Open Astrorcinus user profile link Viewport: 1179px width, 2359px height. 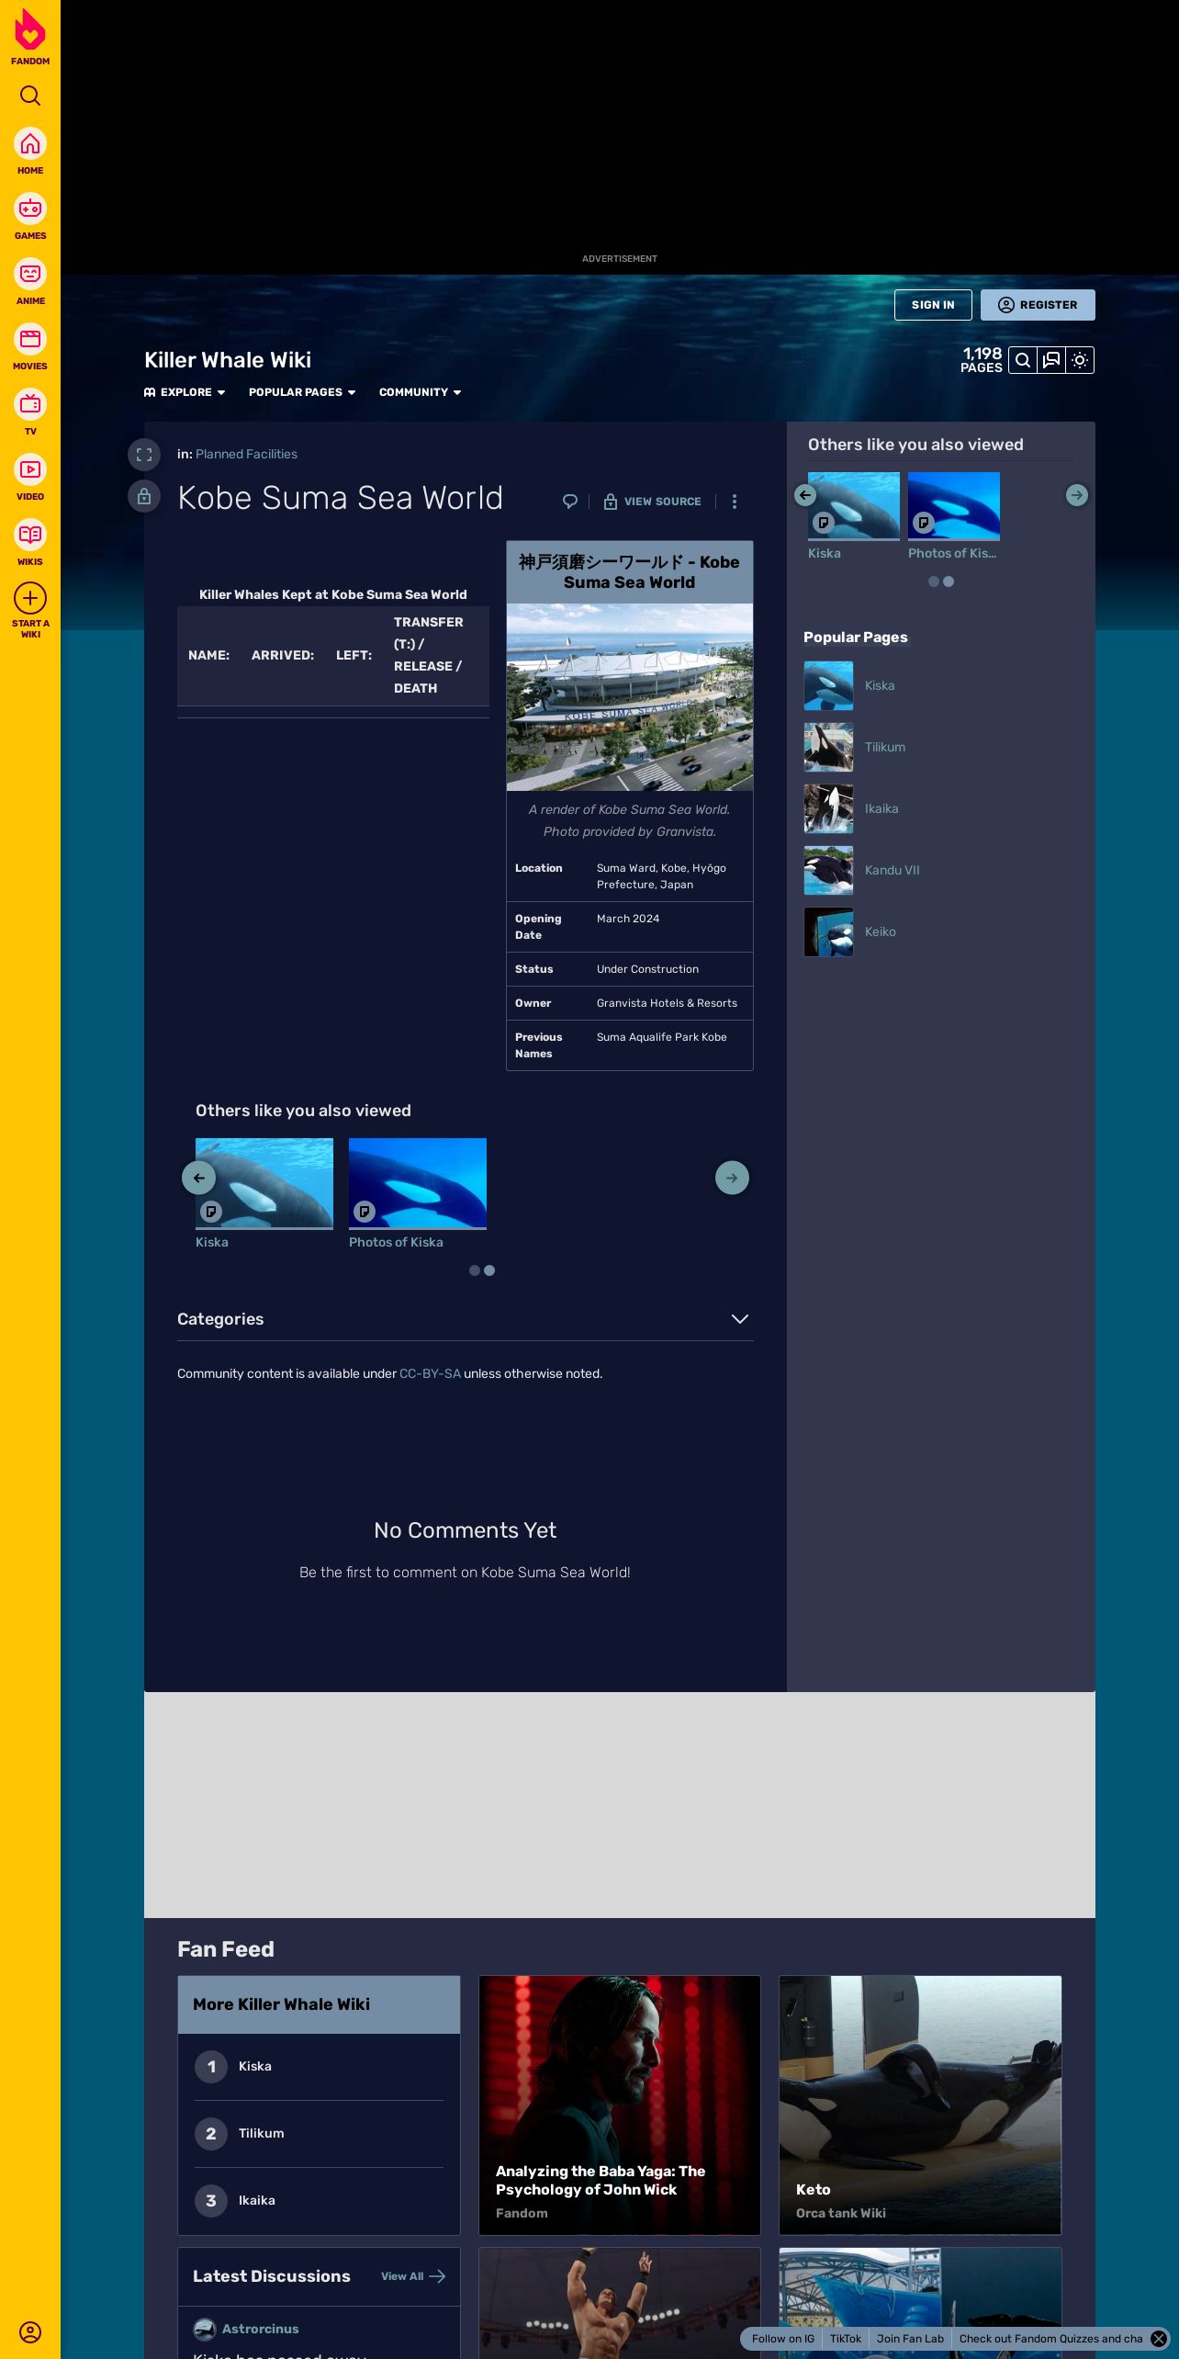click(x=260, y=2329)
